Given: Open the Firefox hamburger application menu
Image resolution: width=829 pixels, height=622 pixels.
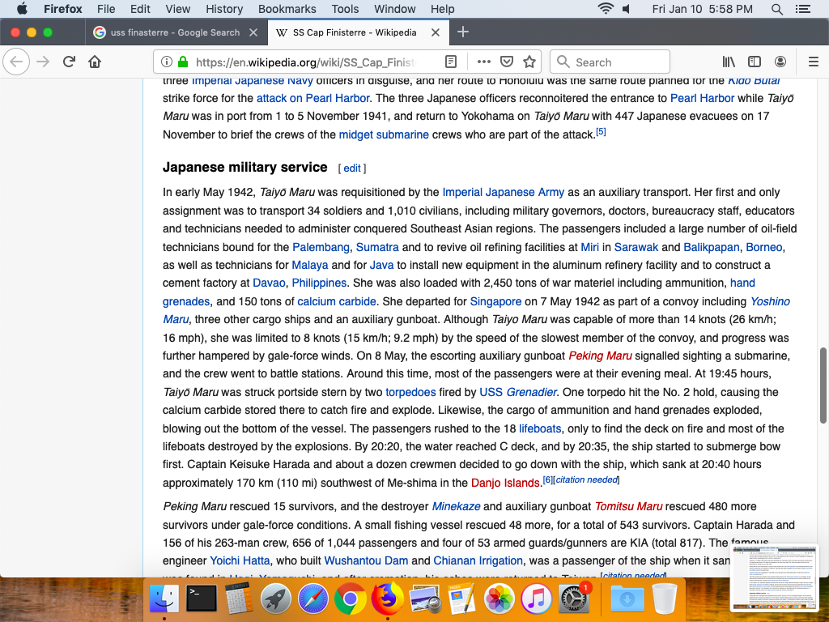Looking at the screenshot, I should pos(814,62).
